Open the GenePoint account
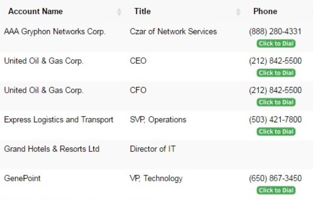Image resolution: width=313 pixels, height=199 pixels. pos(23,179)
